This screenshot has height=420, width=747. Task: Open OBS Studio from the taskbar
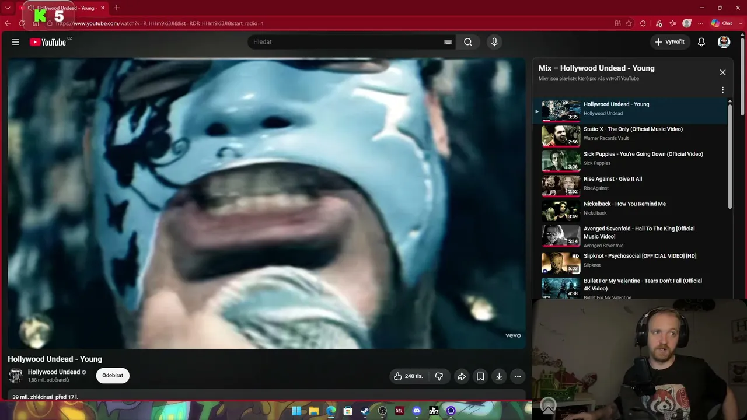tap(382, 411)
